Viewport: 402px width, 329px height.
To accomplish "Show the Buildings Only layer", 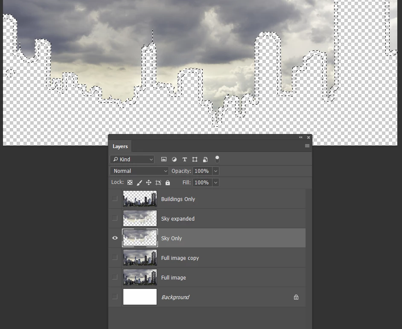I will (115, 198).
